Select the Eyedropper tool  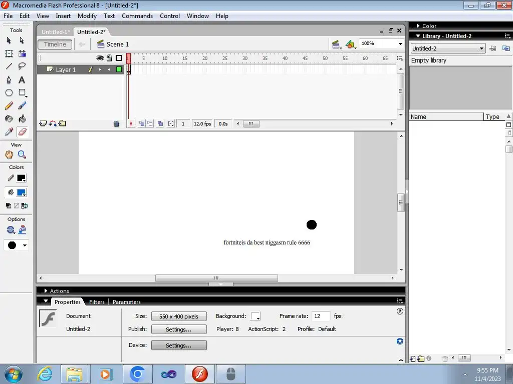pos(9,131)
